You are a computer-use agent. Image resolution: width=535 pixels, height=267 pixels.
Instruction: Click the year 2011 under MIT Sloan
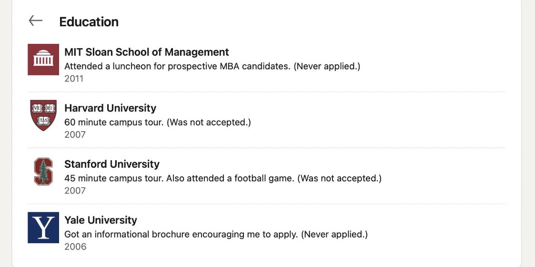(x=74, y=79)
